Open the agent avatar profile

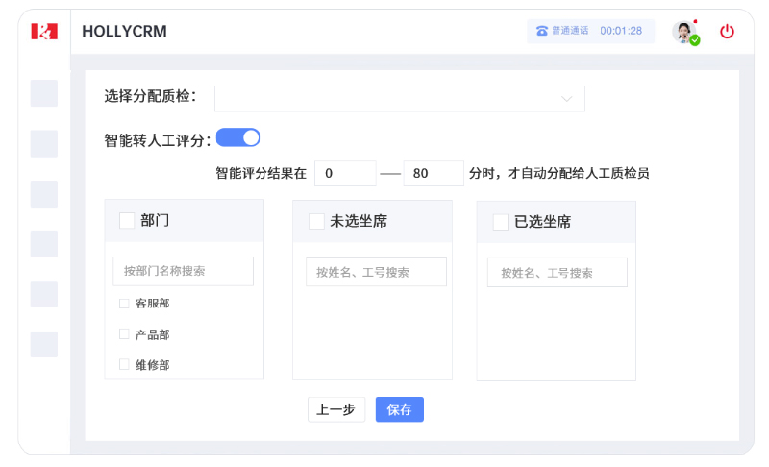click(x=684, y=32)
